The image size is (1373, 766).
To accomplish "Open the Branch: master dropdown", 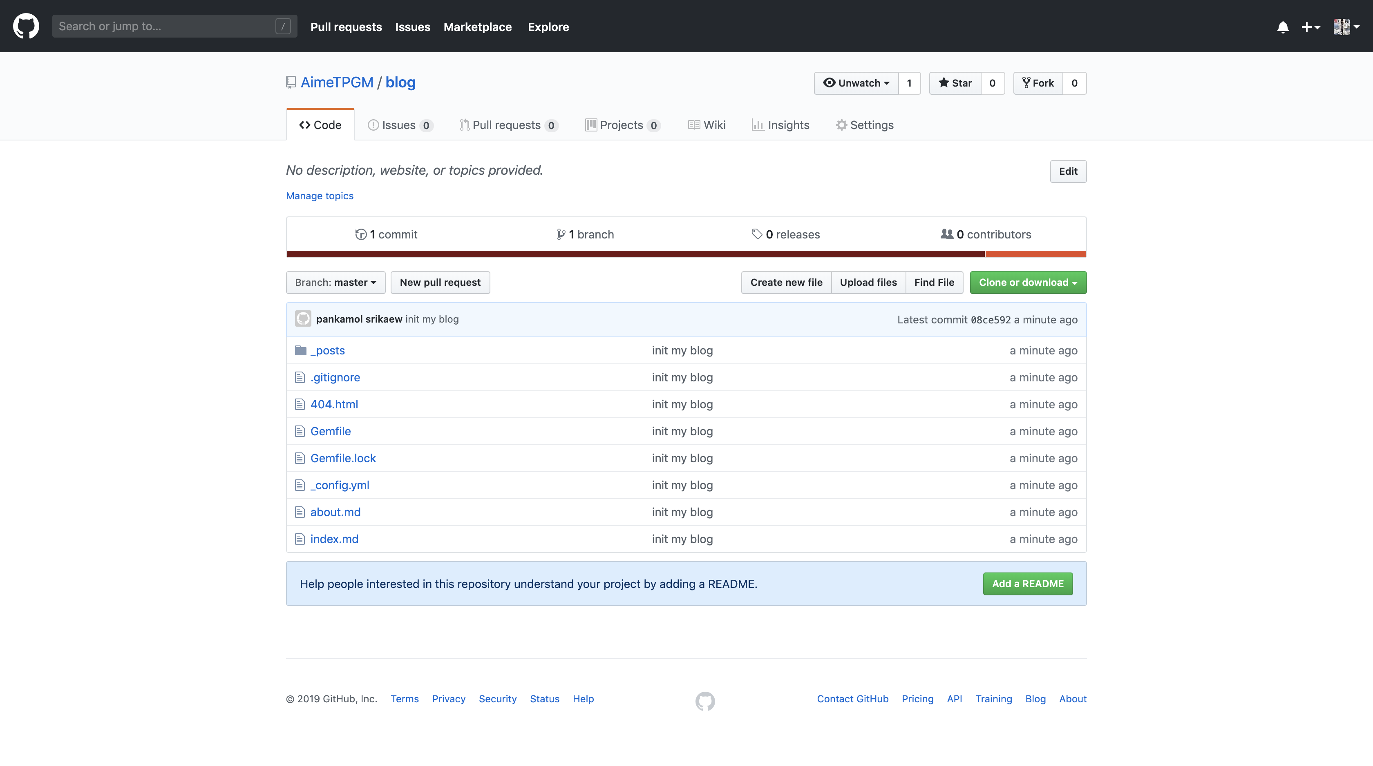I will pos(336,282).
